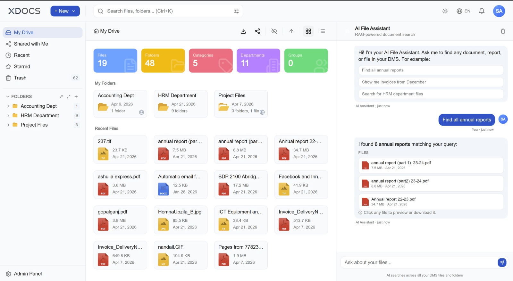This screenshot has width=513, height=281.
Task: Click the Departments 11 stat card
Action: pyautogui.click(x=258, y=61)
